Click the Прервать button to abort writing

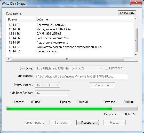(87, 123)
